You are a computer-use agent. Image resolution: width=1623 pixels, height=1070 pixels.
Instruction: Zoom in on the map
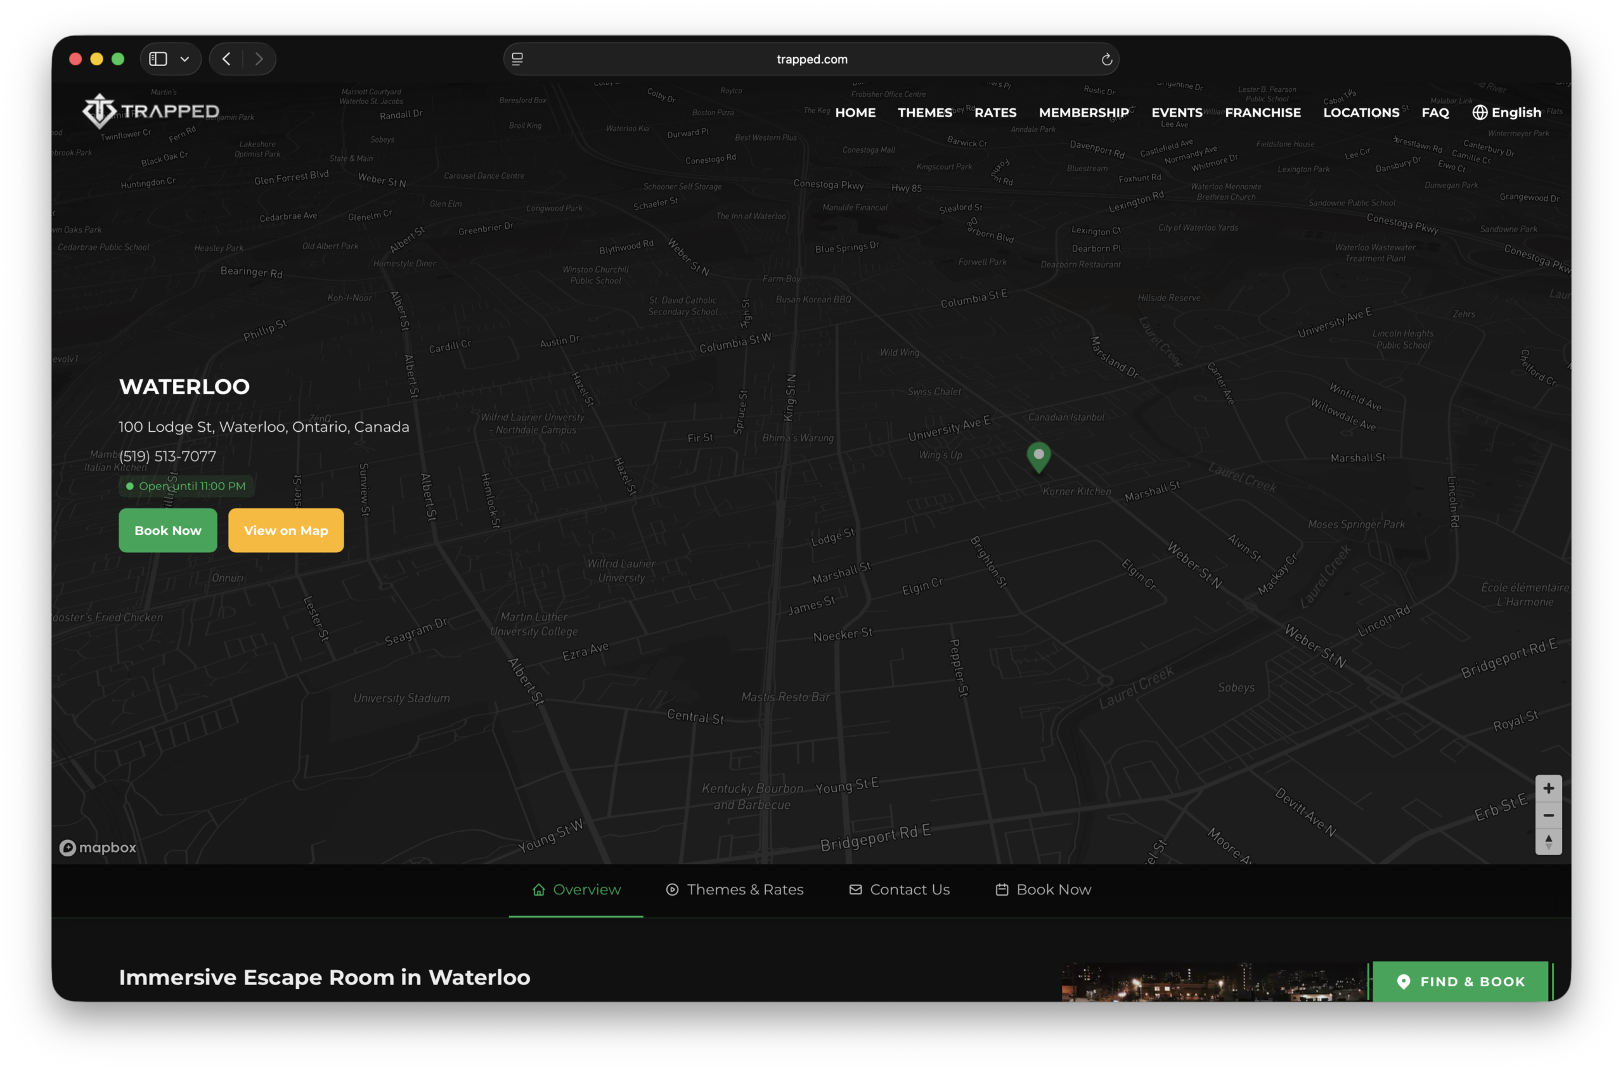pyautogui.click(x=1548, y=788)
